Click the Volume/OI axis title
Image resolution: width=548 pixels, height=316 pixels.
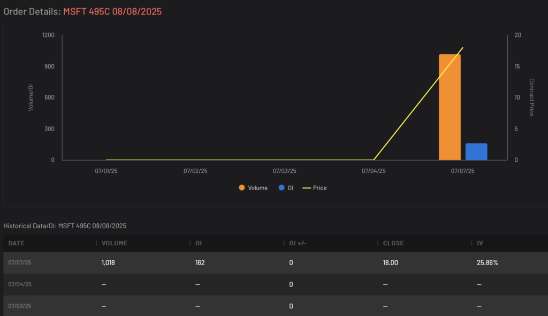click(31, 97)
